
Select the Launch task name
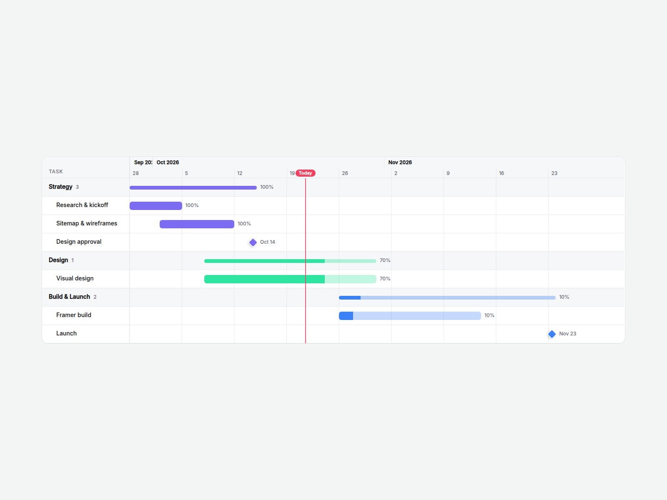67,333
